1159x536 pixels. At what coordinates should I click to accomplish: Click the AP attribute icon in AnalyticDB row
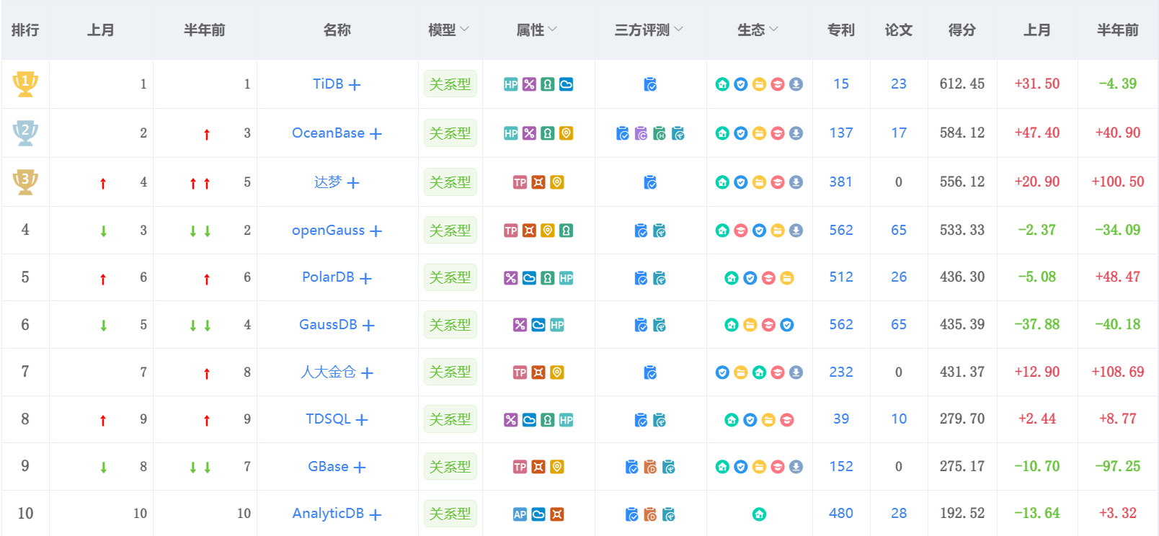tap(520, 514)
